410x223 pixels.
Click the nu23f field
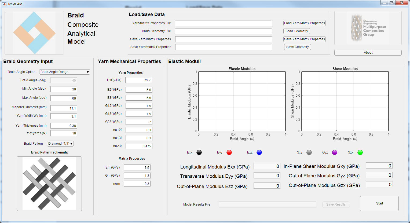pyautogui.click(x=139, y=146)
